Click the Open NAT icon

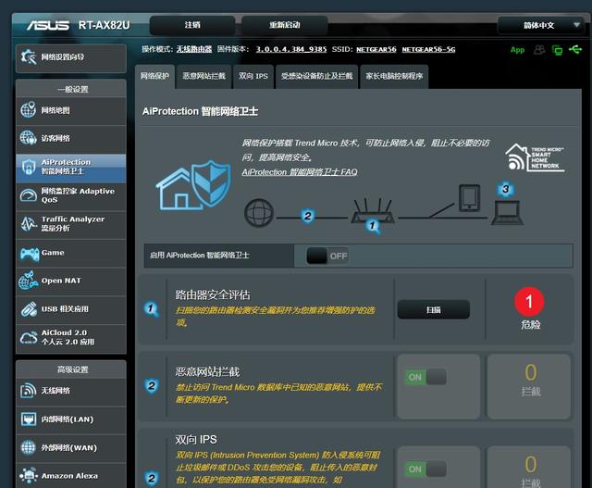[29, 281]
